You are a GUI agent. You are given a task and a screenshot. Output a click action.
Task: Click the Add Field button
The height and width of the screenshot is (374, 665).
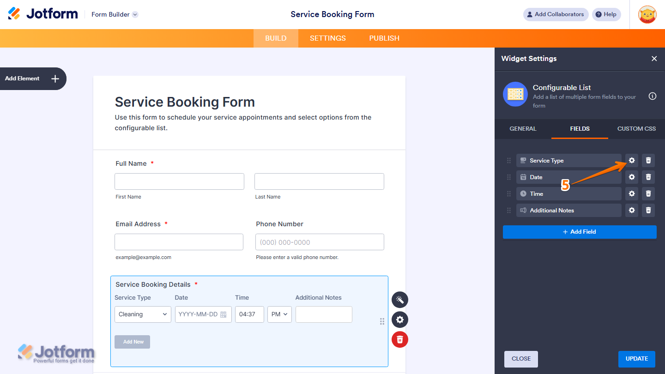click(579, 232)
